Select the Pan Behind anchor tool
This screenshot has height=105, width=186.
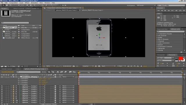click(x=23, y=5)
